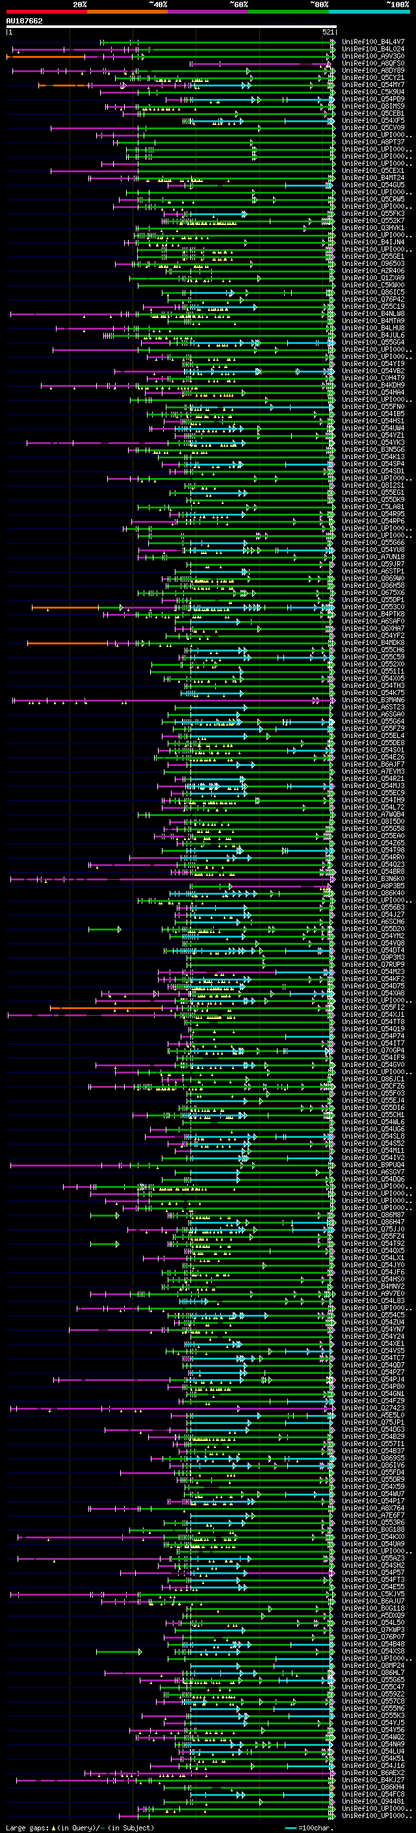The width and height of the screenshot is (416, 1833).
Task: Select subject UniRef100_B4IJN4
Action: tap(373, 242)
